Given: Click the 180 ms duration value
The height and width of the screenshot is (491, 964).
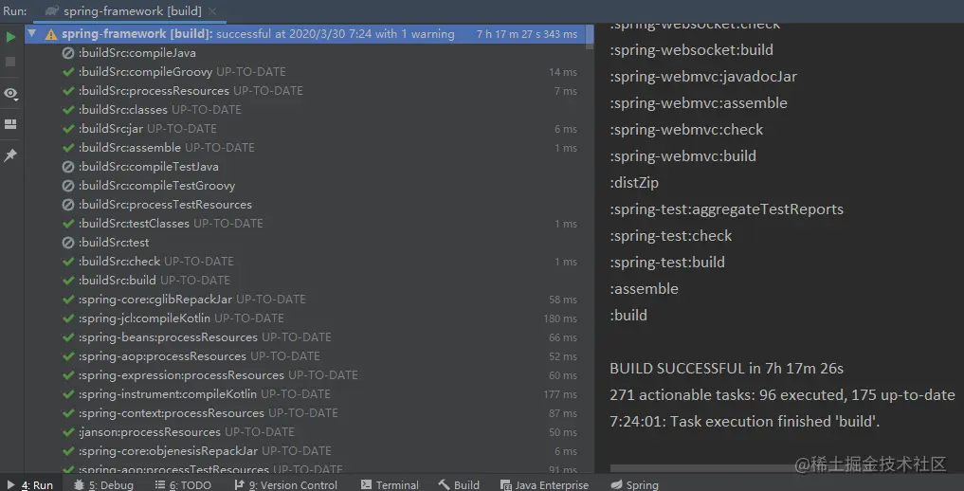Looking at the screenshot, I should pyautogui.click(x=560, y=318).
